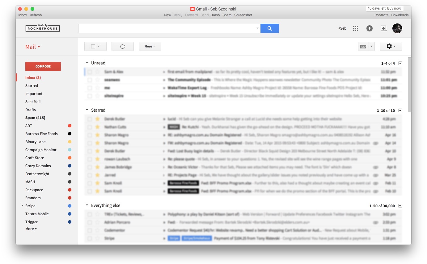Collapse the Starred section

click(x=87, y=110)
